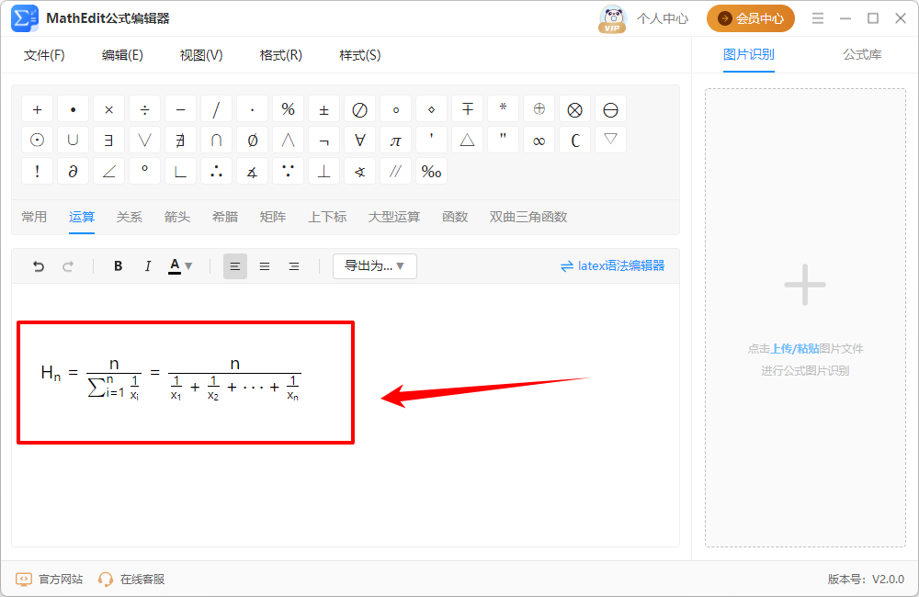The height and width of the screenshot is (597, 919).
Task: Click 上传/粘贴 upload link
Action: tap(794, 349)
